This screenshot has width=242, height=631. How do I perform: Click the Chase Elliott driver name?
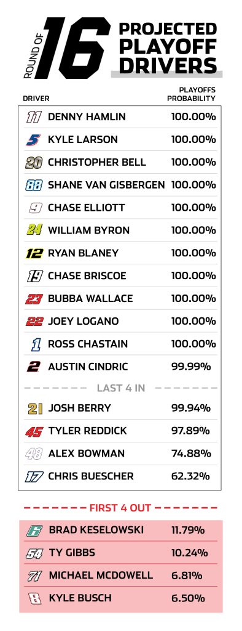tap(86, 208)
